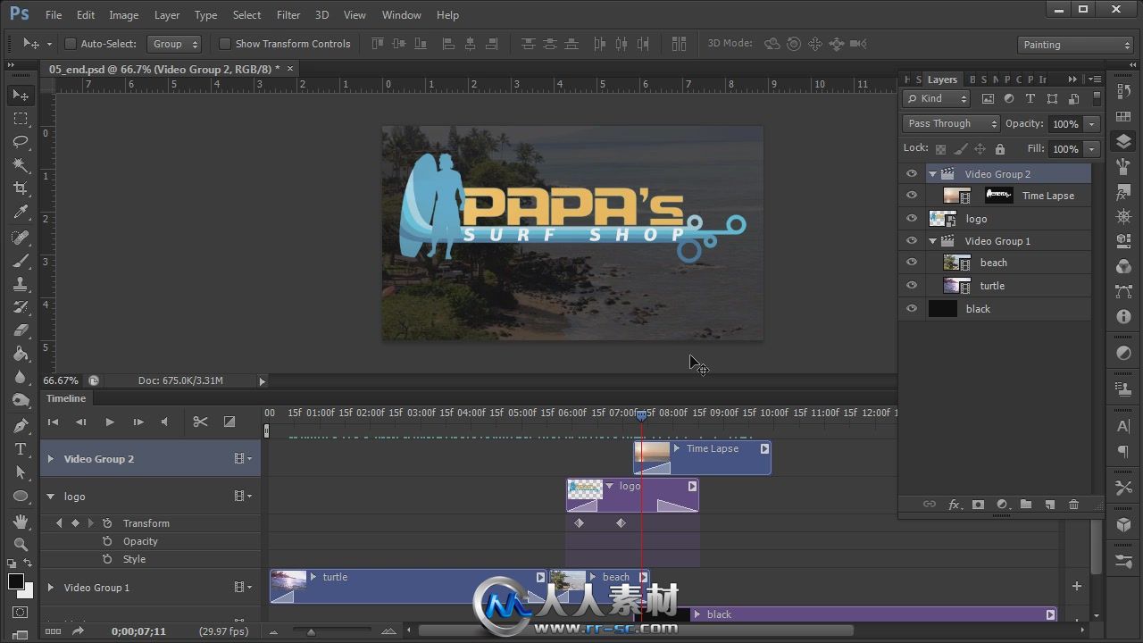Click the zoom percentage field 66.67%
This screenshot has height=643, width=1143.
tap(61, 380)
